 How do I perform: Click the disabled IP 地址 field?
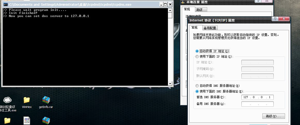257,62
